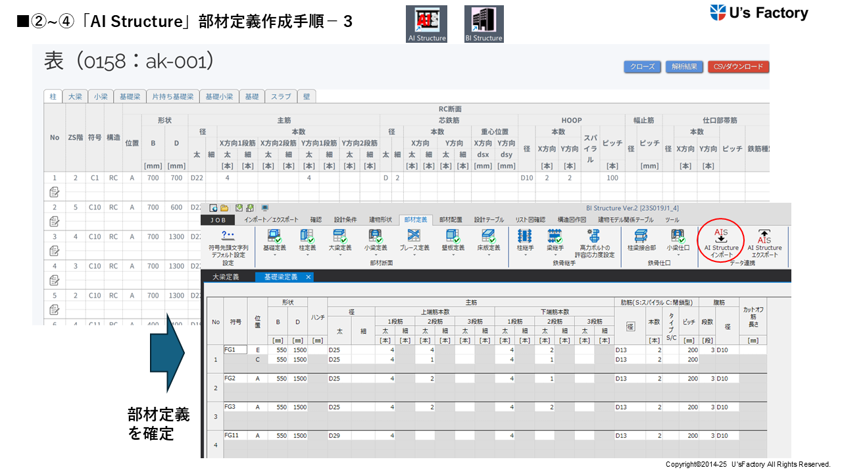
Task: Launch the BI Structure shortcut icon
Action: tap(483, 24)
